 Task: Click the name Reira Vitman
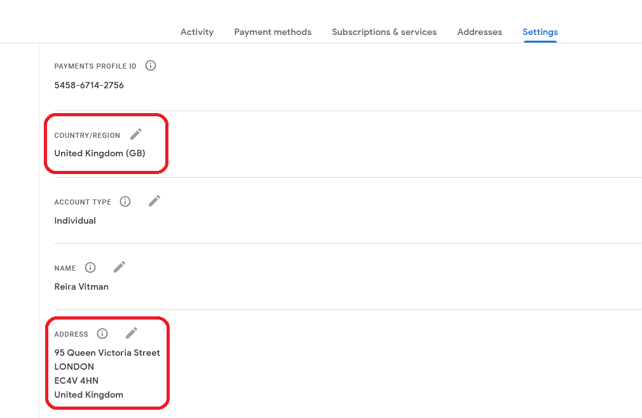tap(81, 287)
